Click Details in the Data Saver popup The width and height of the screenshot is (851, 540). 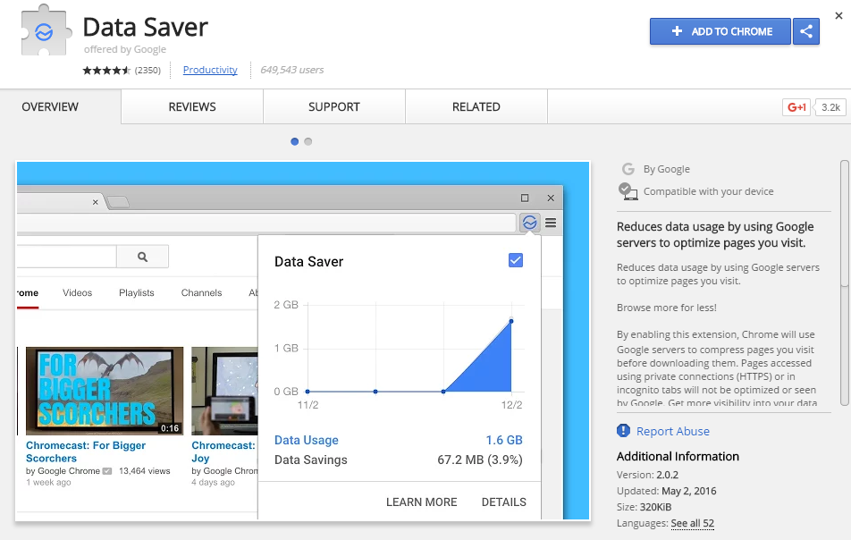(x=503, y=502)
